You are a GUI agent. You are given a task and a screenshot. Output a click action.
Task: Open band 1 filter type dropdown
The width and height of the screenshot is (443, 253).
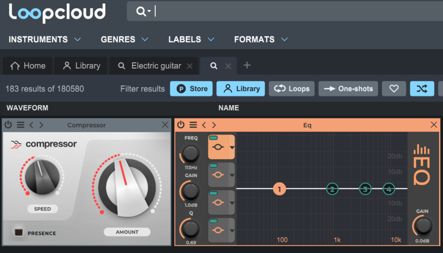point(231,148)
